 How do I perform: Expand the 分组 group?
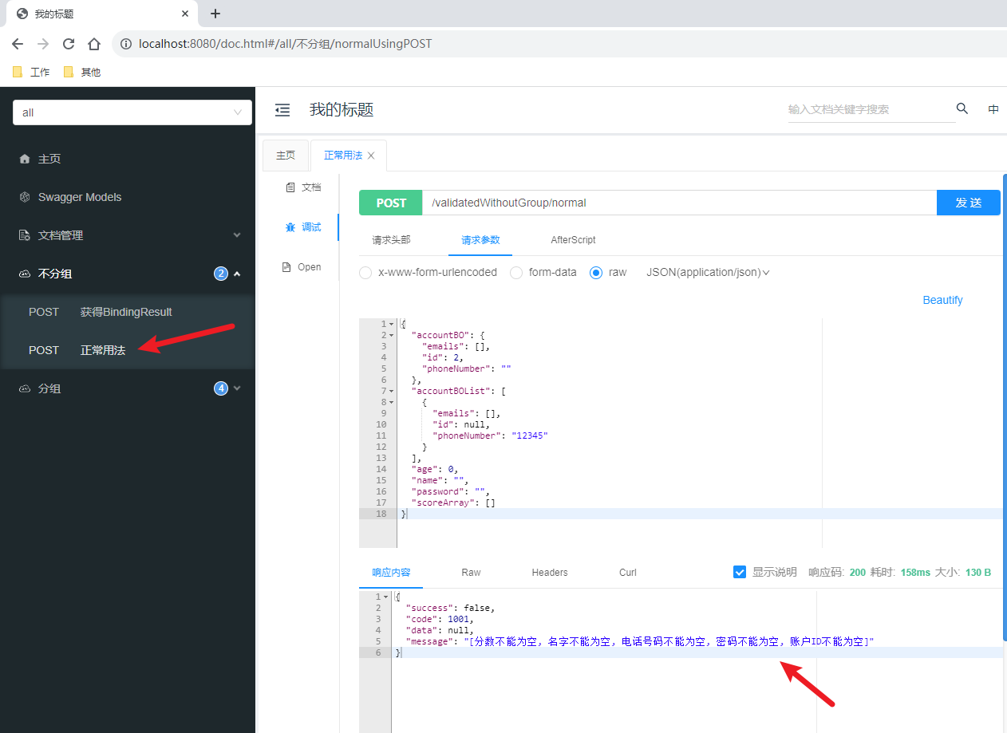coord(128,388)
